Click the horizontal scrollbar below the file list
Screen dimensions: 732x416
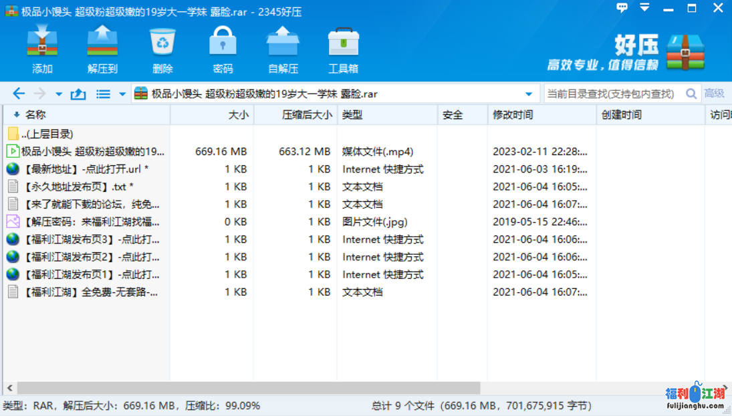coord(247,388)
